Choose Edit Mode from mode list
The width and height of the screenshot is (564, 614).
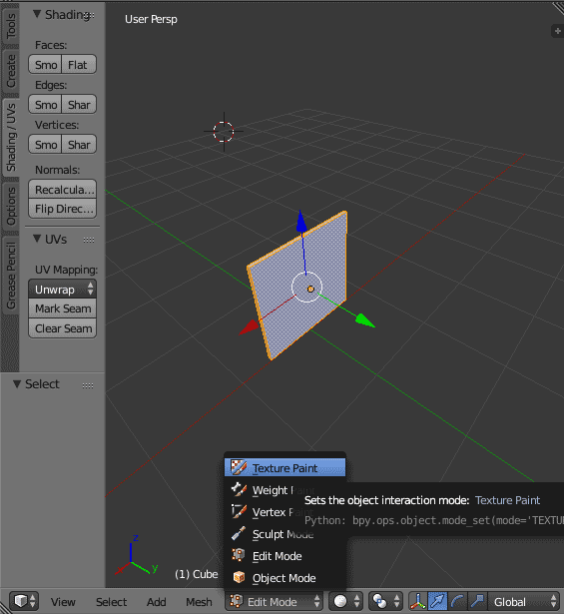(x=284, y=555)
